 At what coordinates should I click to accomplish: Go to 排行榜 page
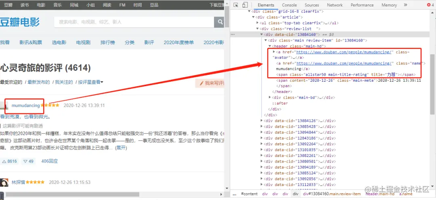pos(108,42)
